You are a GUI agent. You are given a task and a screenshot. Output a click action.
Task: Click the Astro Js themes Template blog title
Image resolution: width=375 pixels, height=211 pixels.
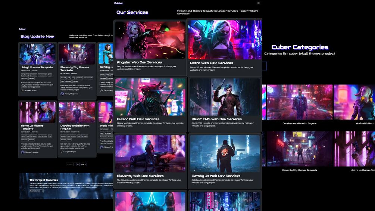coord(32,127)
